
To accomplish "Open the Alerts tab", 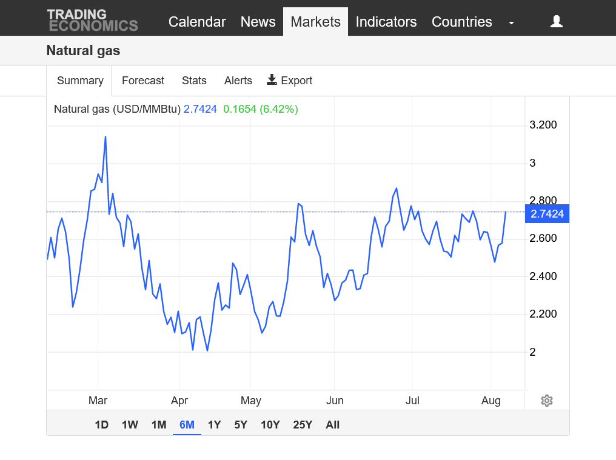I will [x=238, y=81].
